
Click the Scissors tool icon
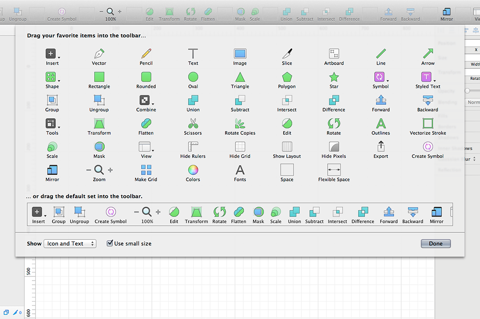coord(193,124)
